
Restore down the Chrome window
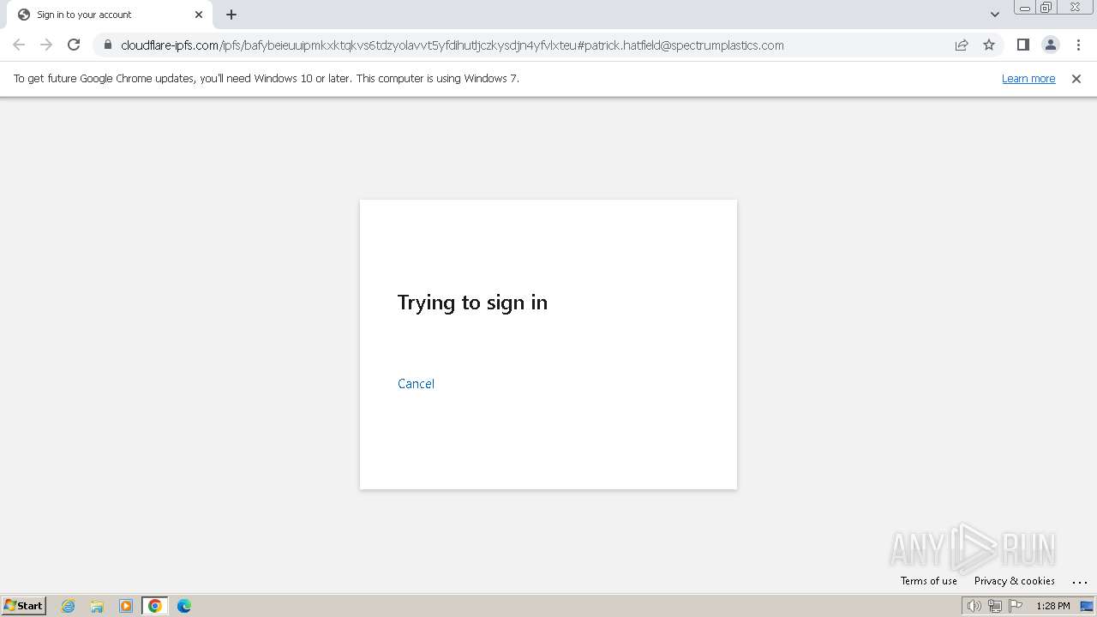pos(1046,8)
